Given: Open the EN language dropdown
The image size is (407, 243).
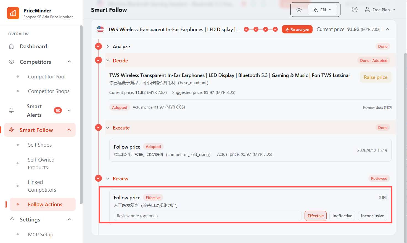Looking at the screenshot, I should [323, 10].
